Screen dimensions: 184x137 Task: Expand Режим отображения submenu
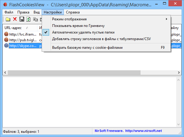pyautogui.click(x=106, y=19)
